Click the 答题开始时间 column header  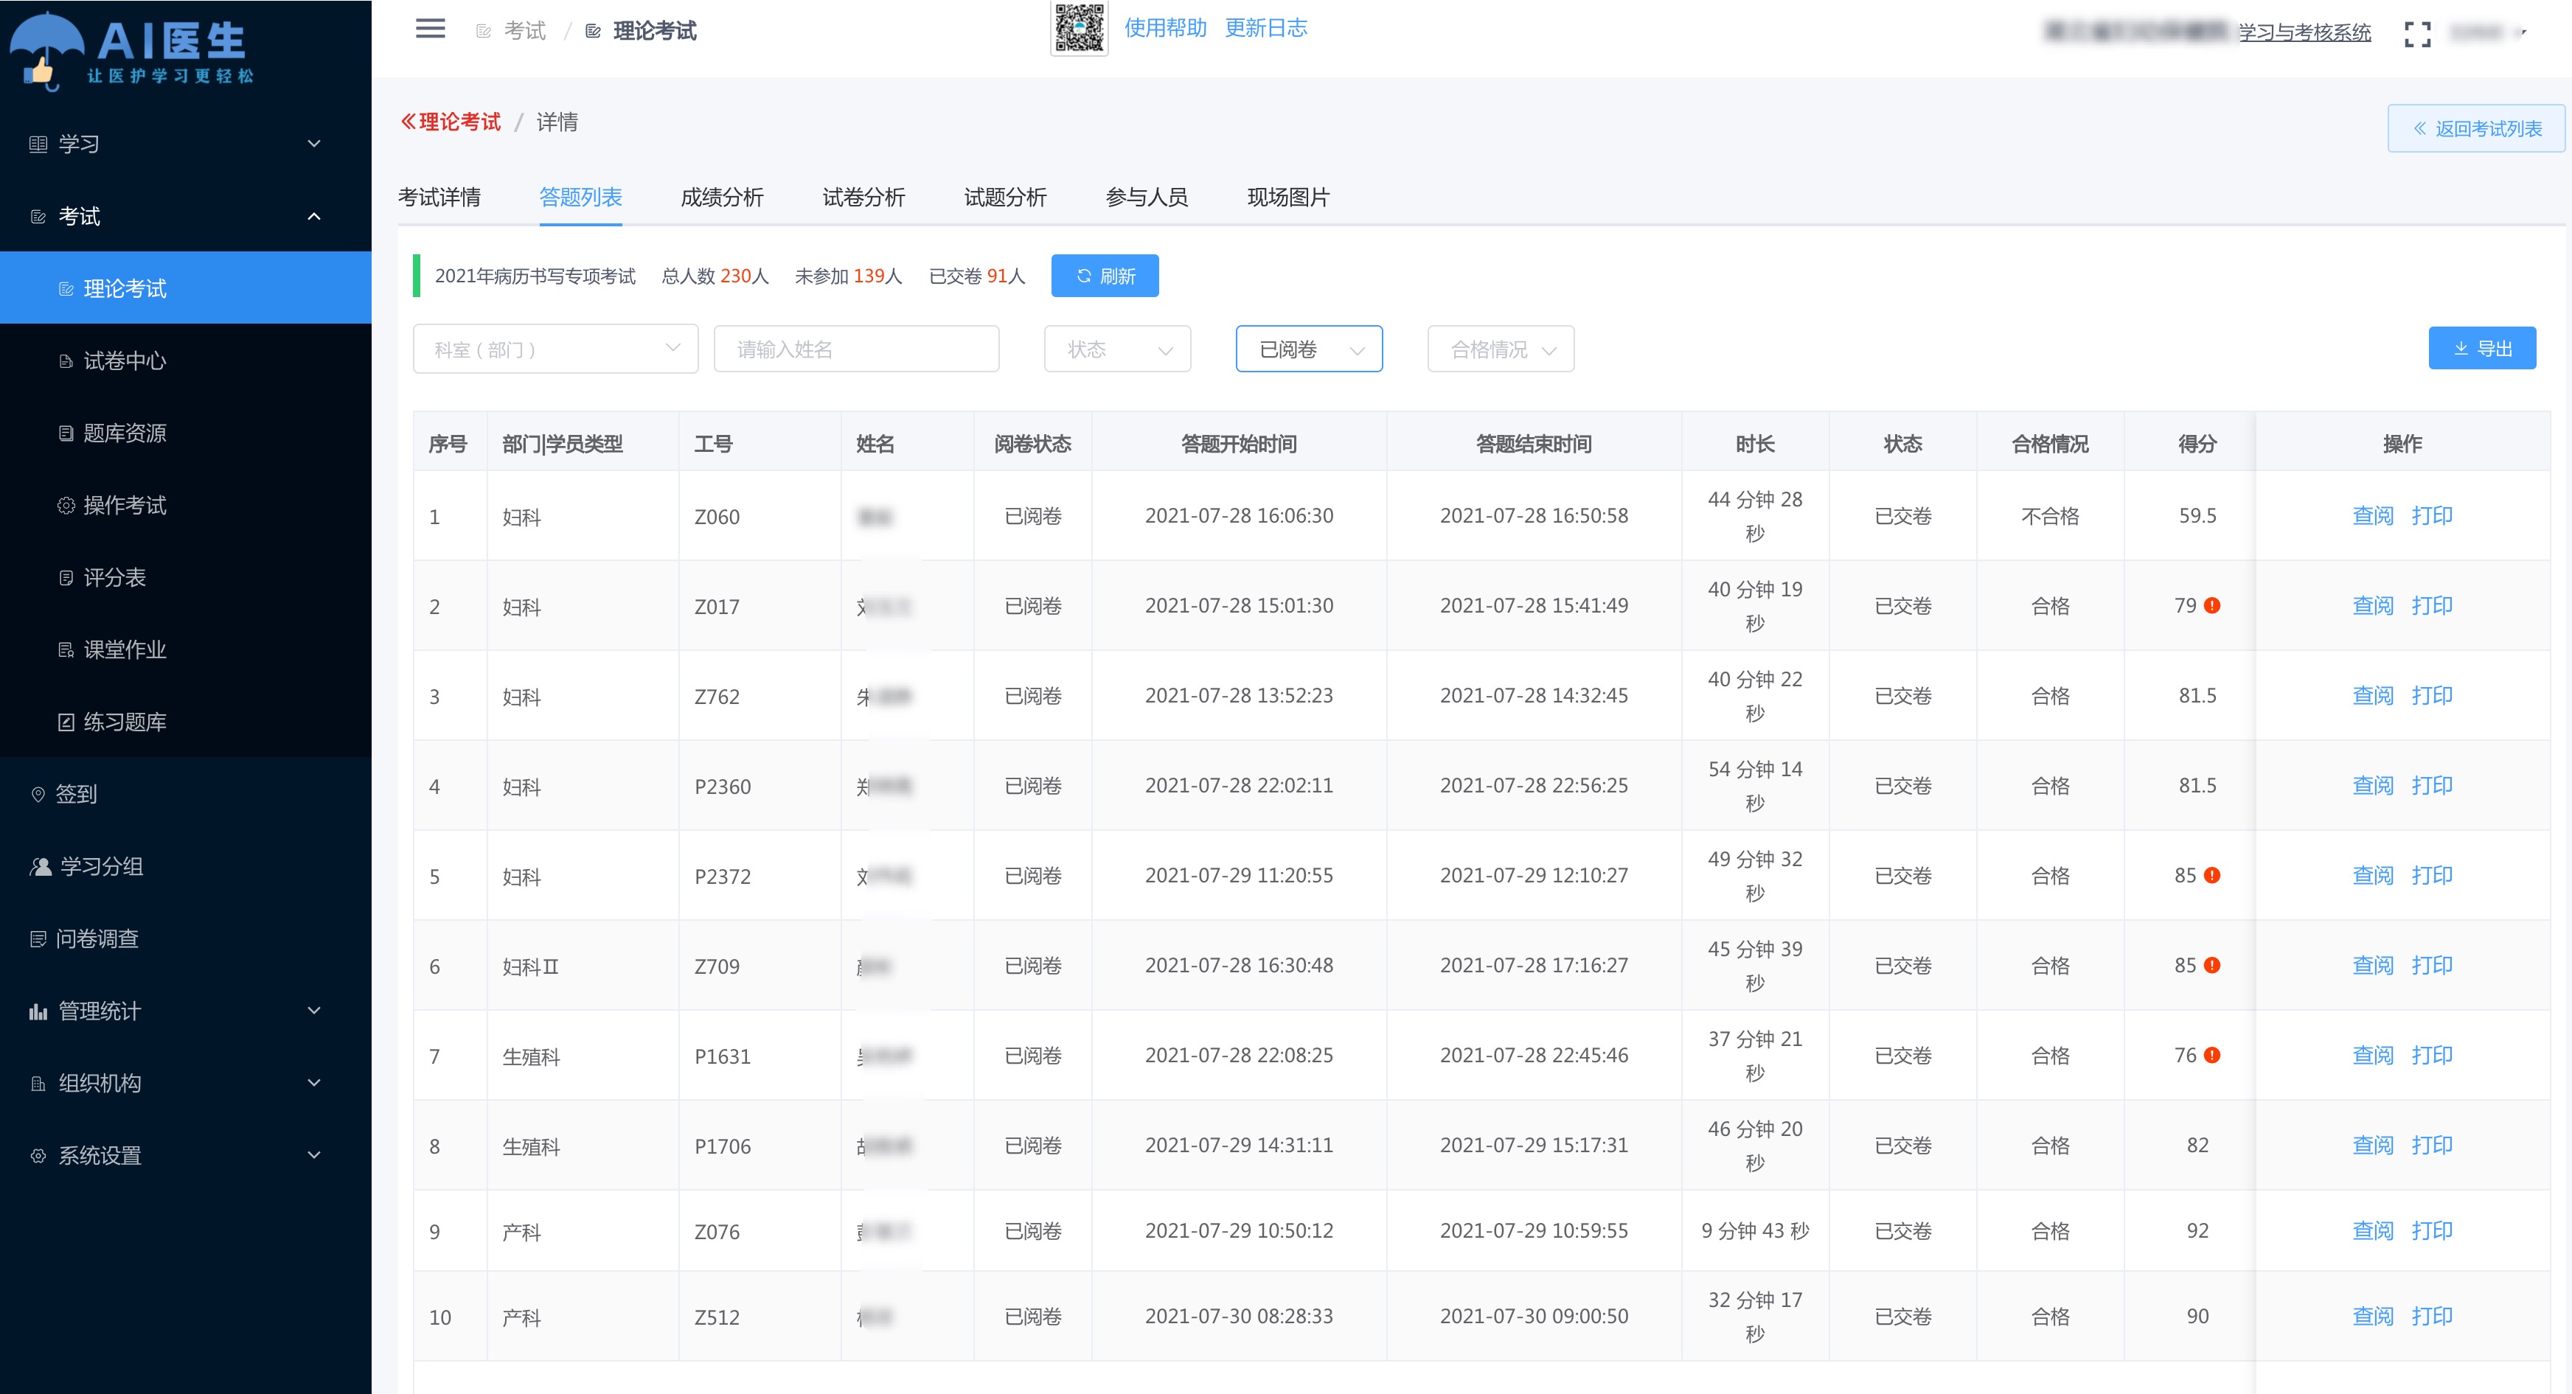coord(1238,444)
